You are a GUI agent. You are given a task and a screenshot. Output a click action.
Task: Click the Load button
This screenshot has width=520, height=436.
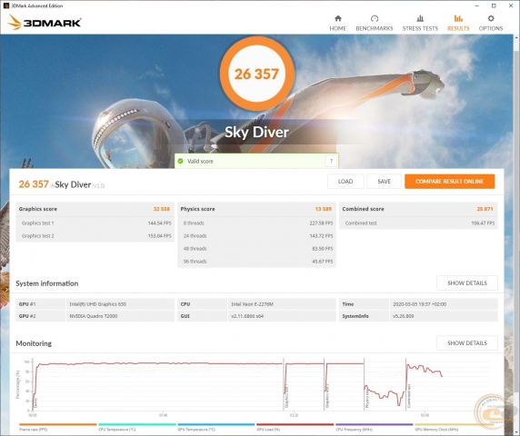point(345,182)
